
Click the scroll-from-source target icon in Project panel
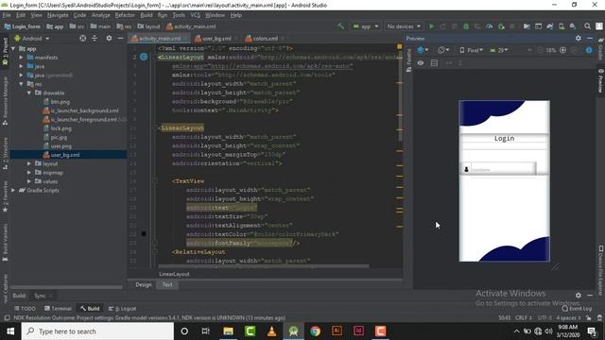tap(83, 38)
